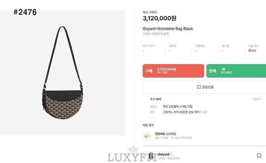This screenshot has width=266, height=163.
Task: Open the Goyard brand page link
Action: [164, 154]
